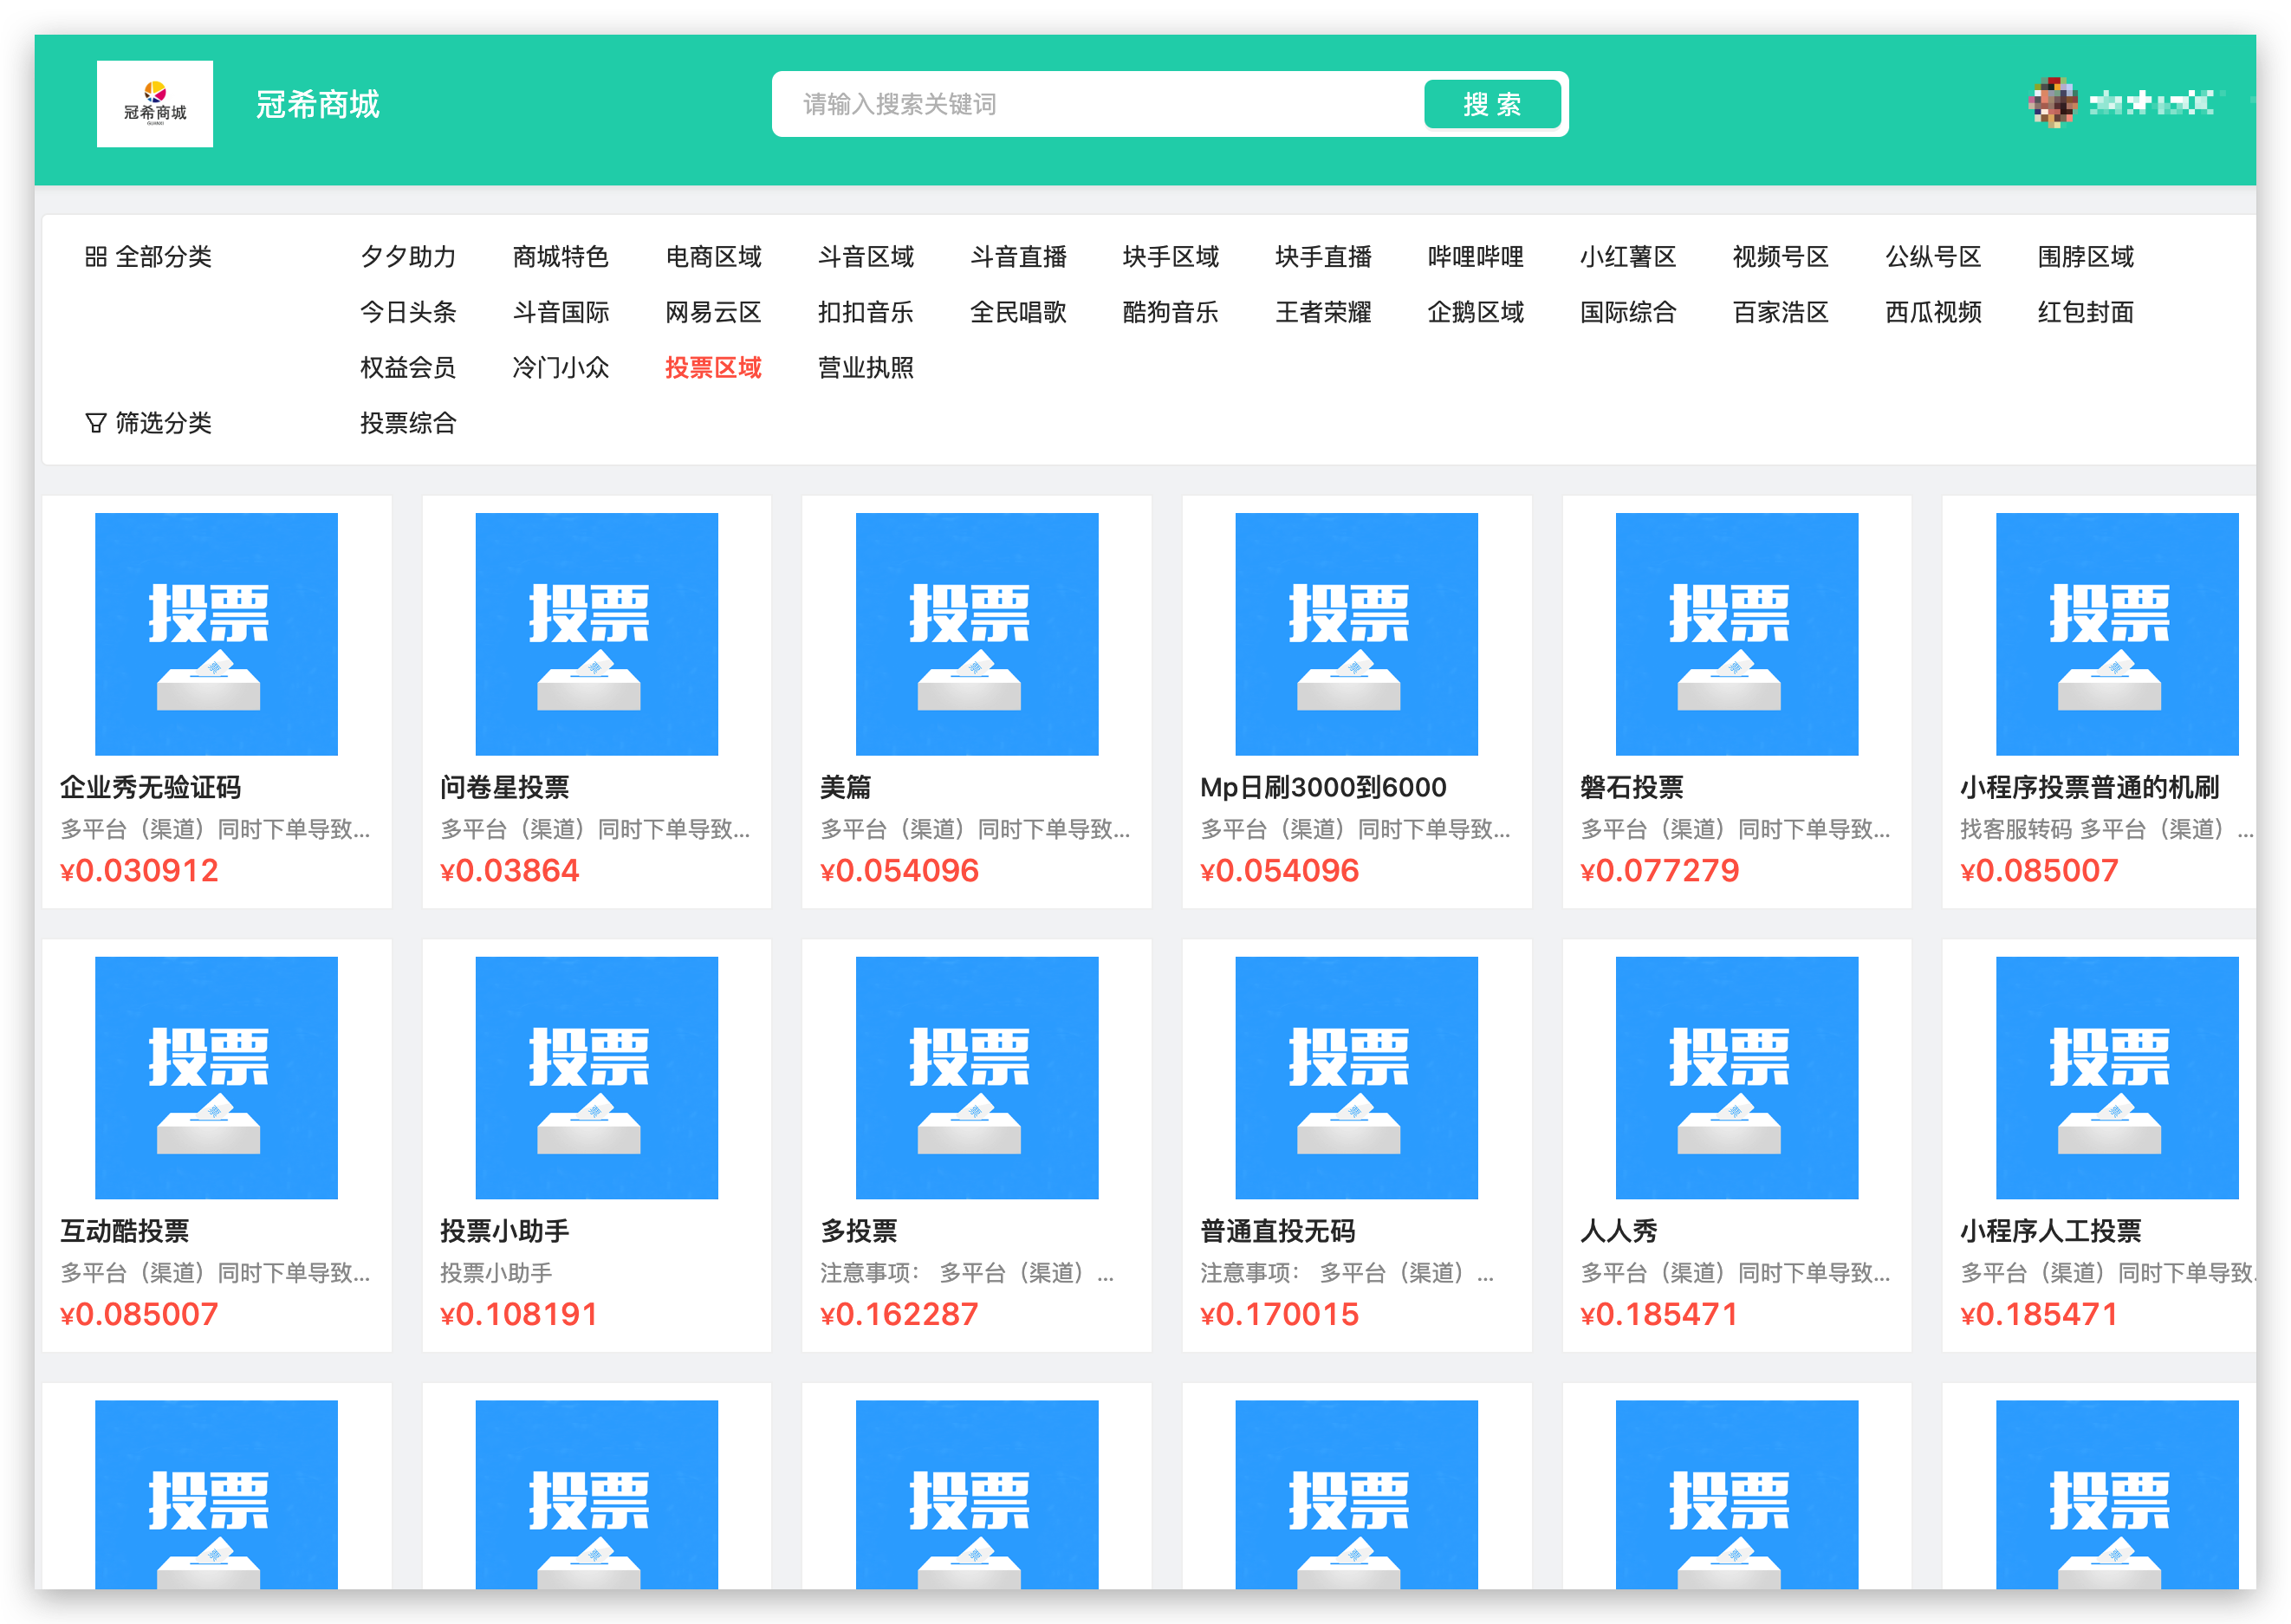Open the 营业执照 category

tap(865, 368)
